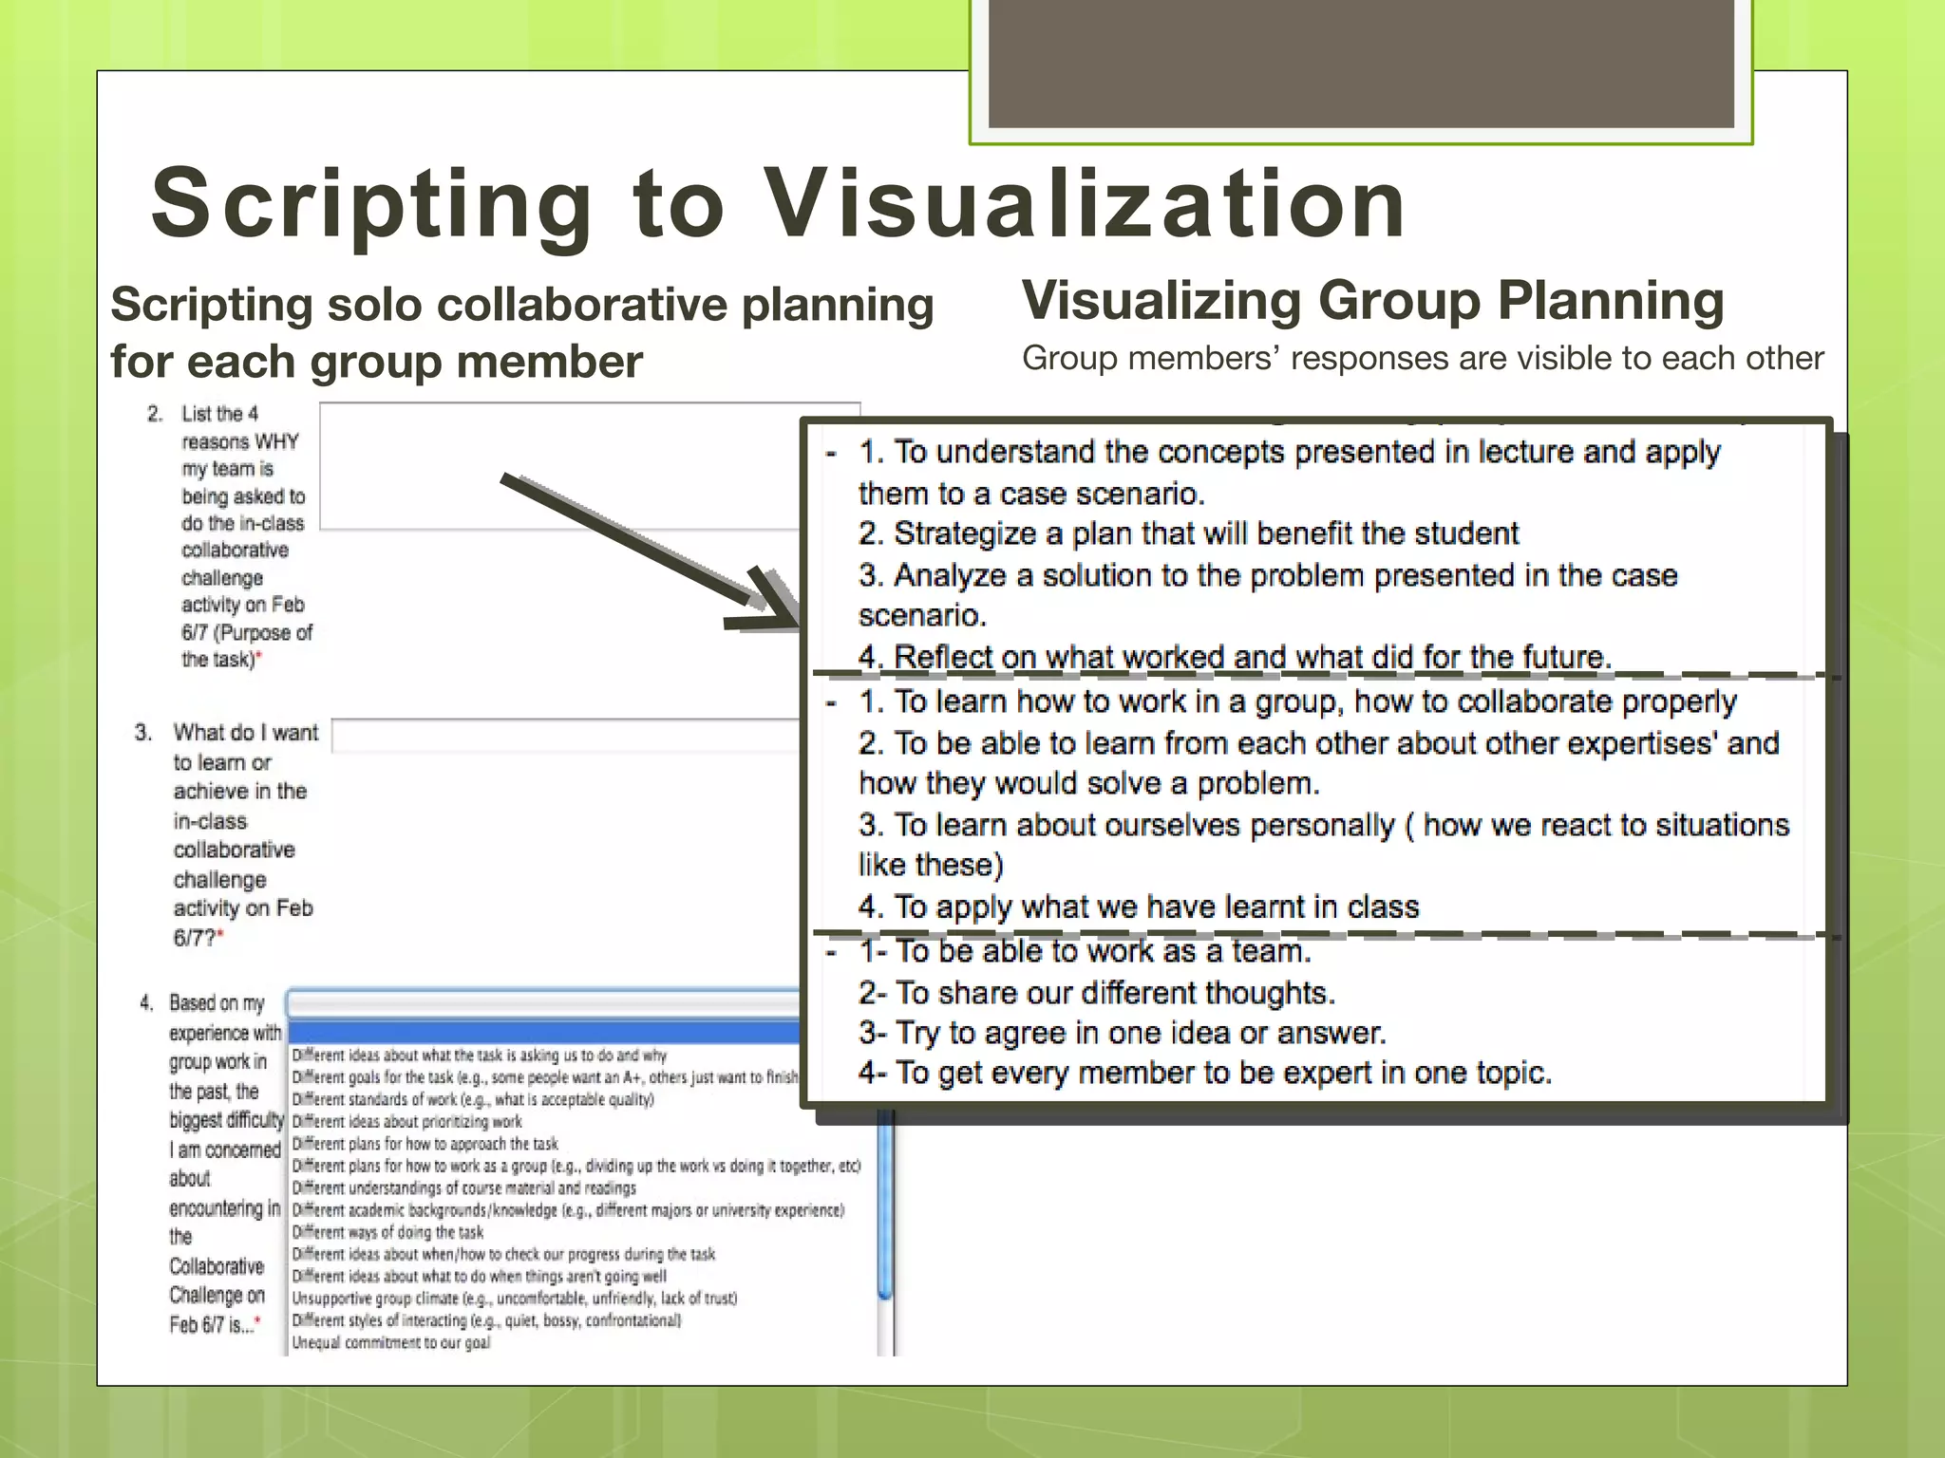Image resolution: width=1945 pixels, height=1458 pixels.
Task: Choose 'Different styles of interacting' option
Action: [486, 1320]
